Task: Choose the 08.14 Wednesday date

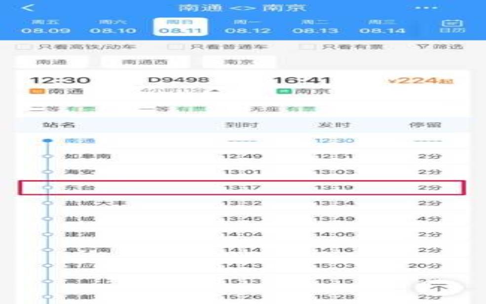Action: (382, 27)
